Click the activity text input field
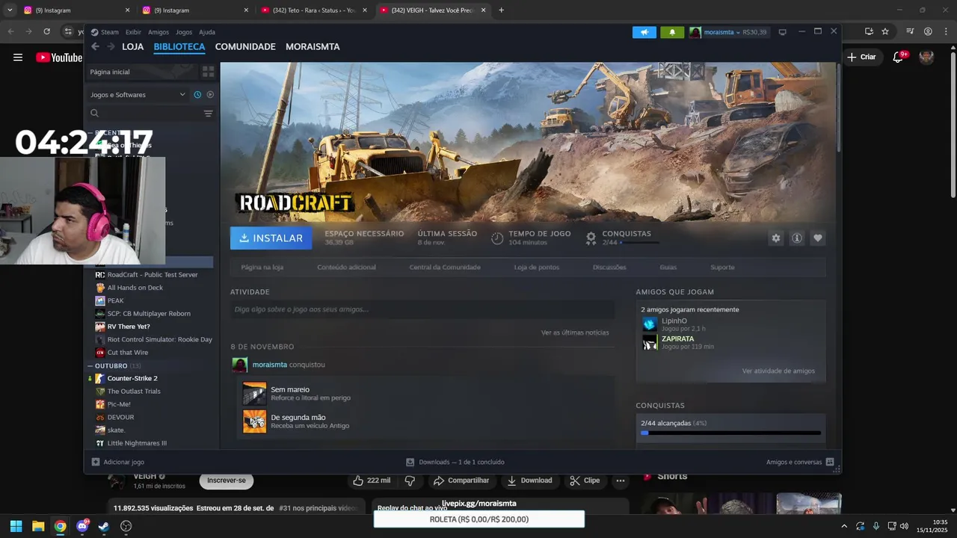 click(422, 309)
